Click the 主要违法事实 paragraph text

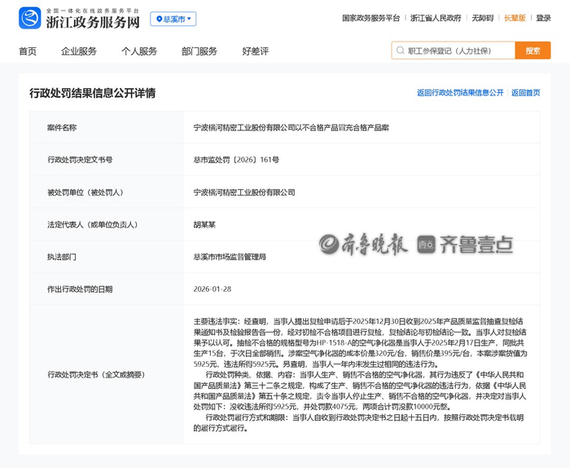click(x=360, y=342)
